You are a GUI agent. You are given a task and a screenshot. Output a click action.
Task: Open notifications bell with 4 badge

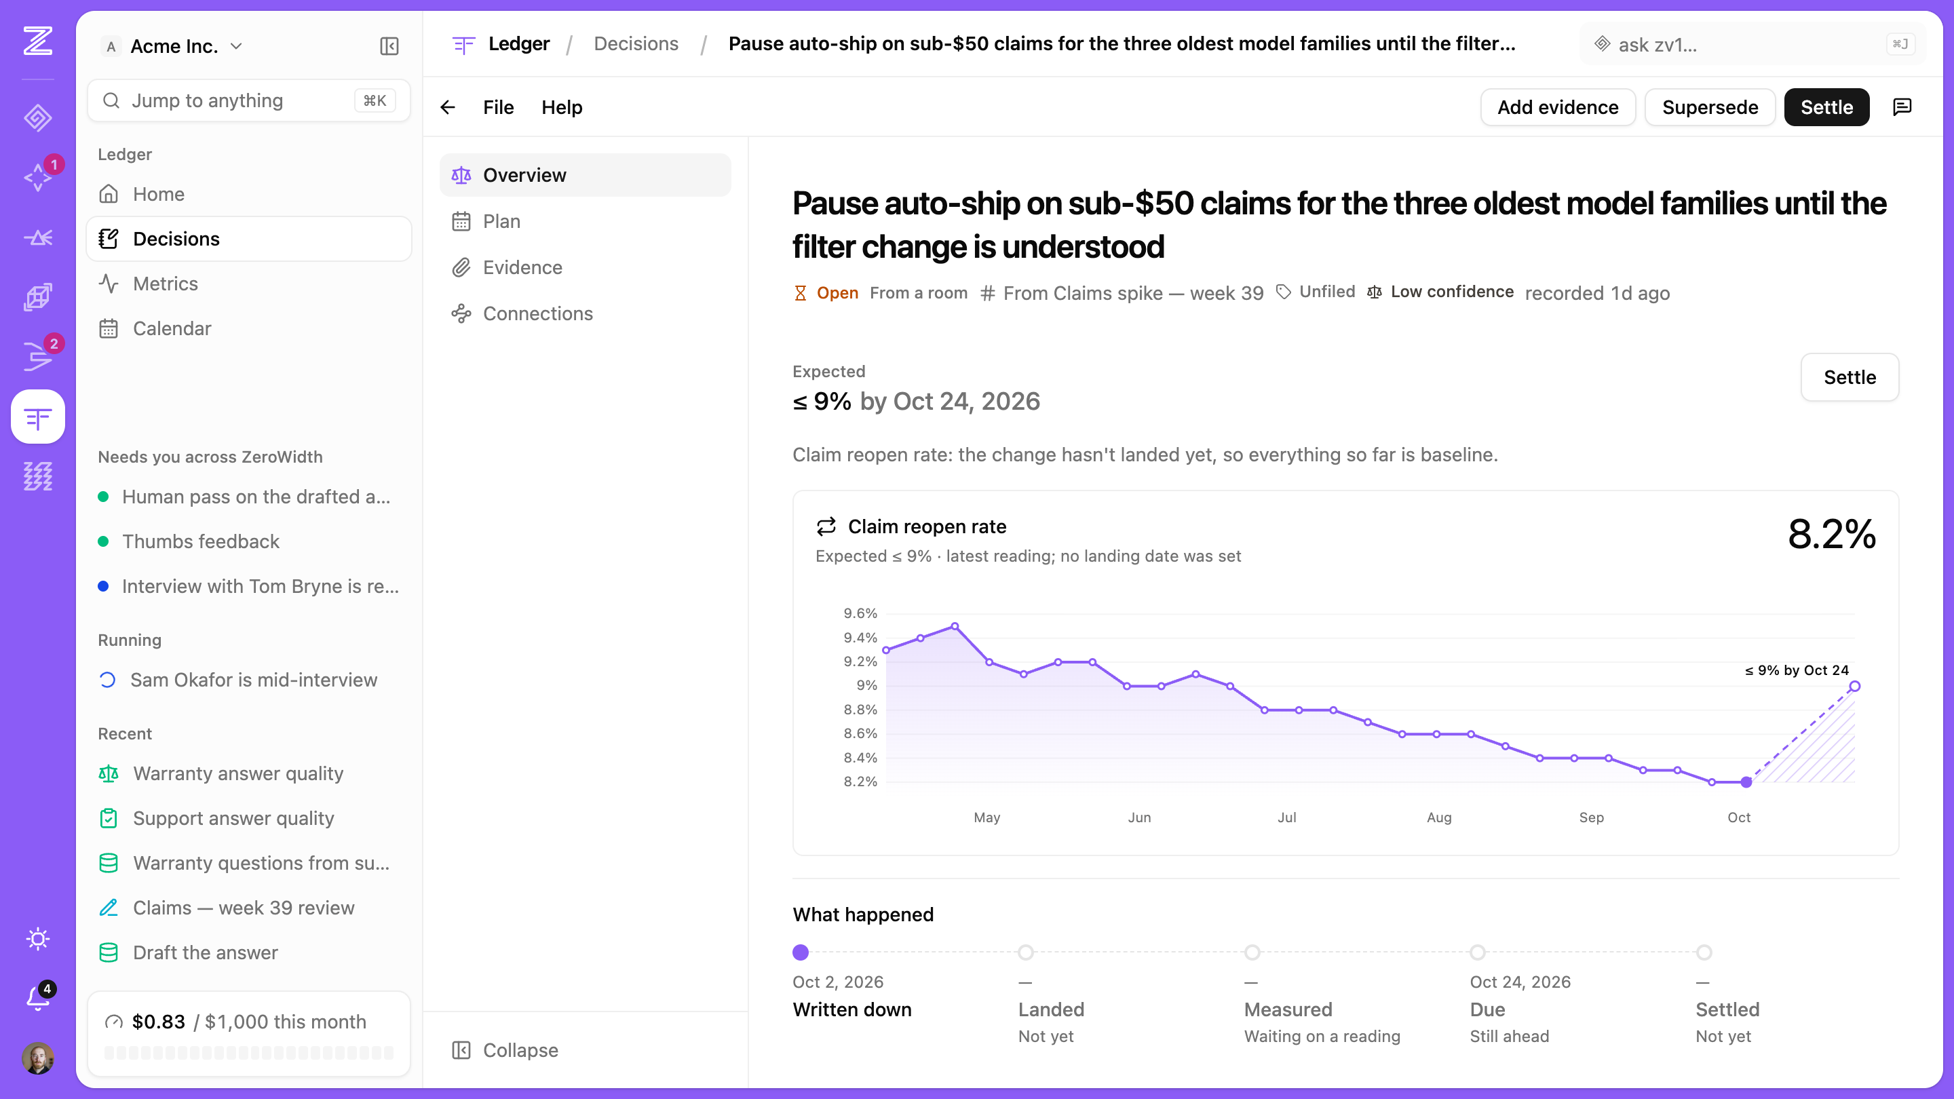[37, 998]
